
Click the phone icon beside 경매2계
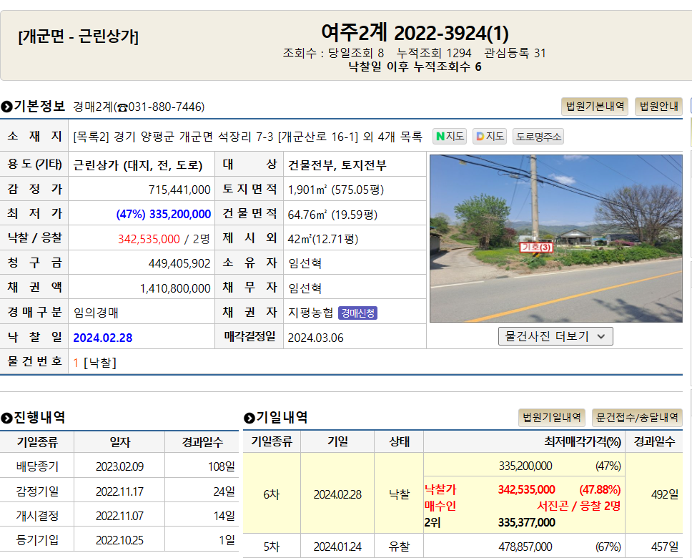[x=122, y=107]
